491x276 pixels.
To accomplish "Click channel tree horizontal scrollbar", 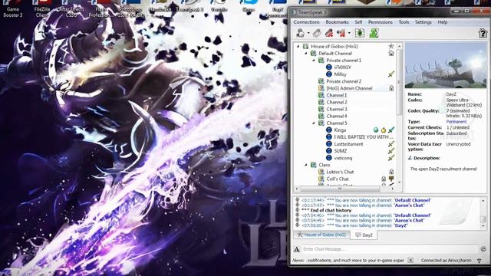I will (x=340, y=189).
